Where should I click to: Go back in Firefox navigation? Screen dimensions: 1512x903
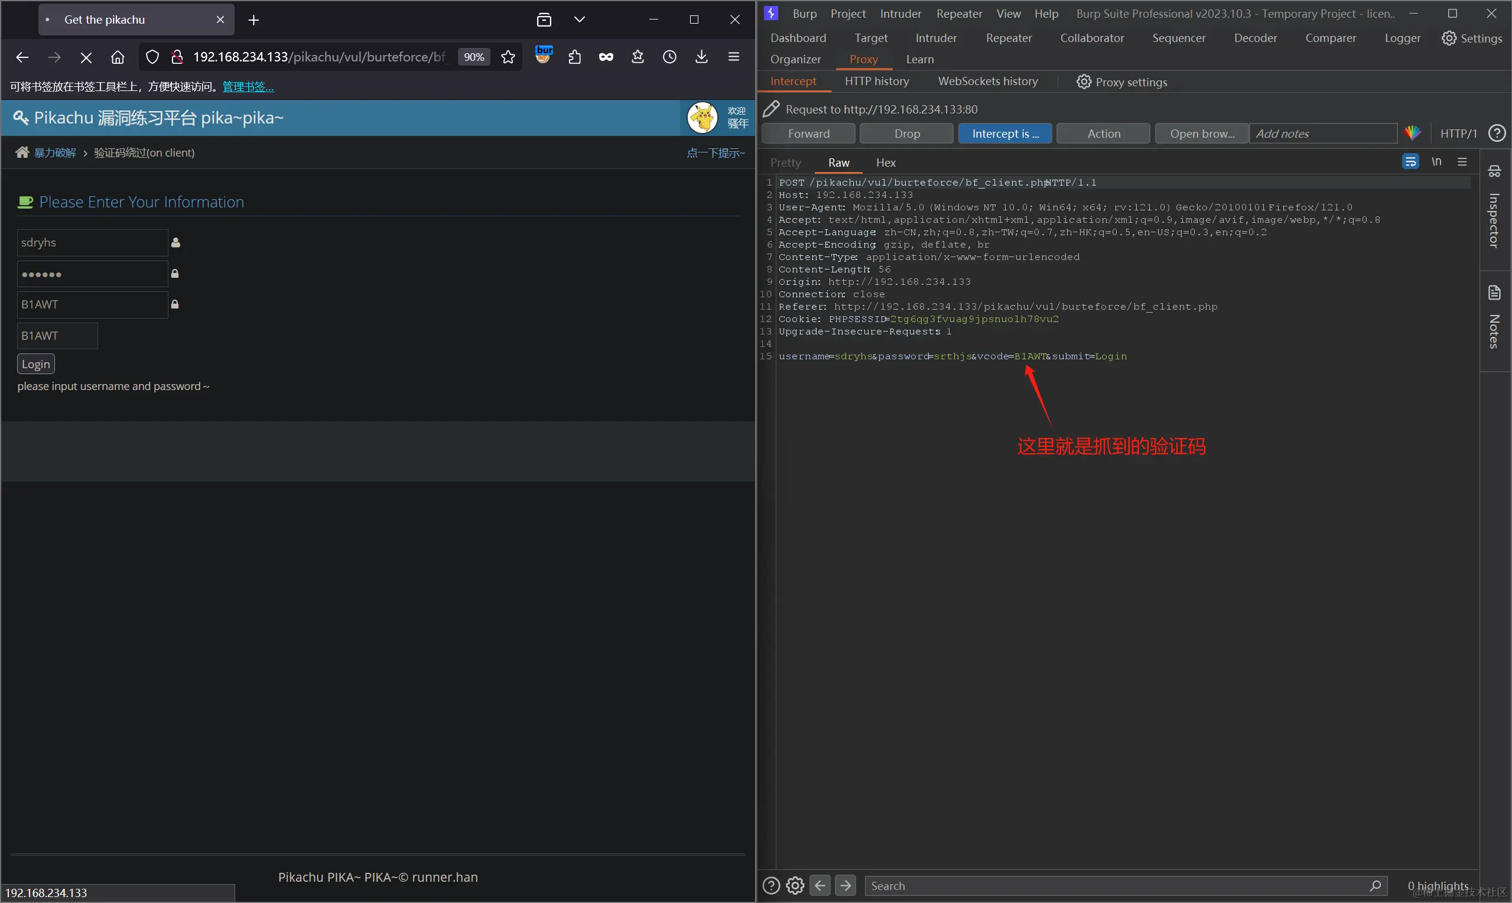tap(22, 57)
